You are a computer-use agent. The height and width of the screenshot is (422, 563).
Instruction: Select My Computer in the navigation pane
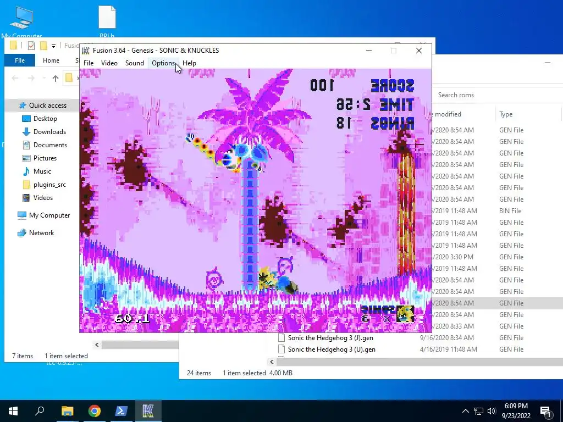tap(49, 215)
